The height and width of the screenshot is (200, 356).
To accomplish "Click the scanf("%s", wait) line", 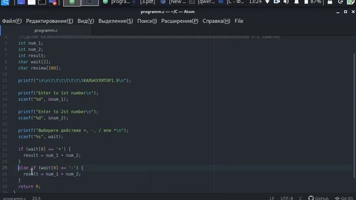I will click(x=41, y=137).
